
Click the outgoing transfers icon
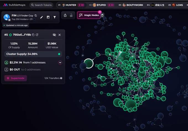pyautogui.click(x=6, y=70)
